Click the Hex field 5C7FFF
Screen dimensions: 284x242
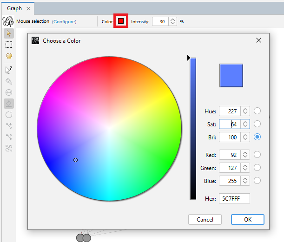[234, 198]
